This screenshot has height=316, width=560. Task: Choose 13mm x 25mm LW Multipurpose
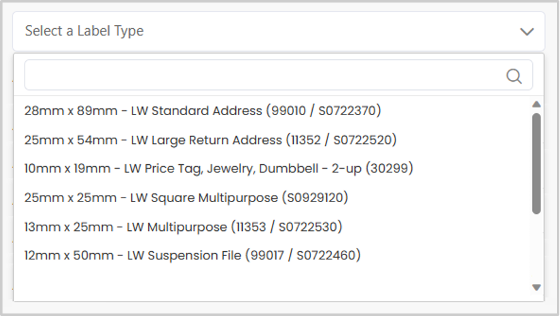click(183, 227)
